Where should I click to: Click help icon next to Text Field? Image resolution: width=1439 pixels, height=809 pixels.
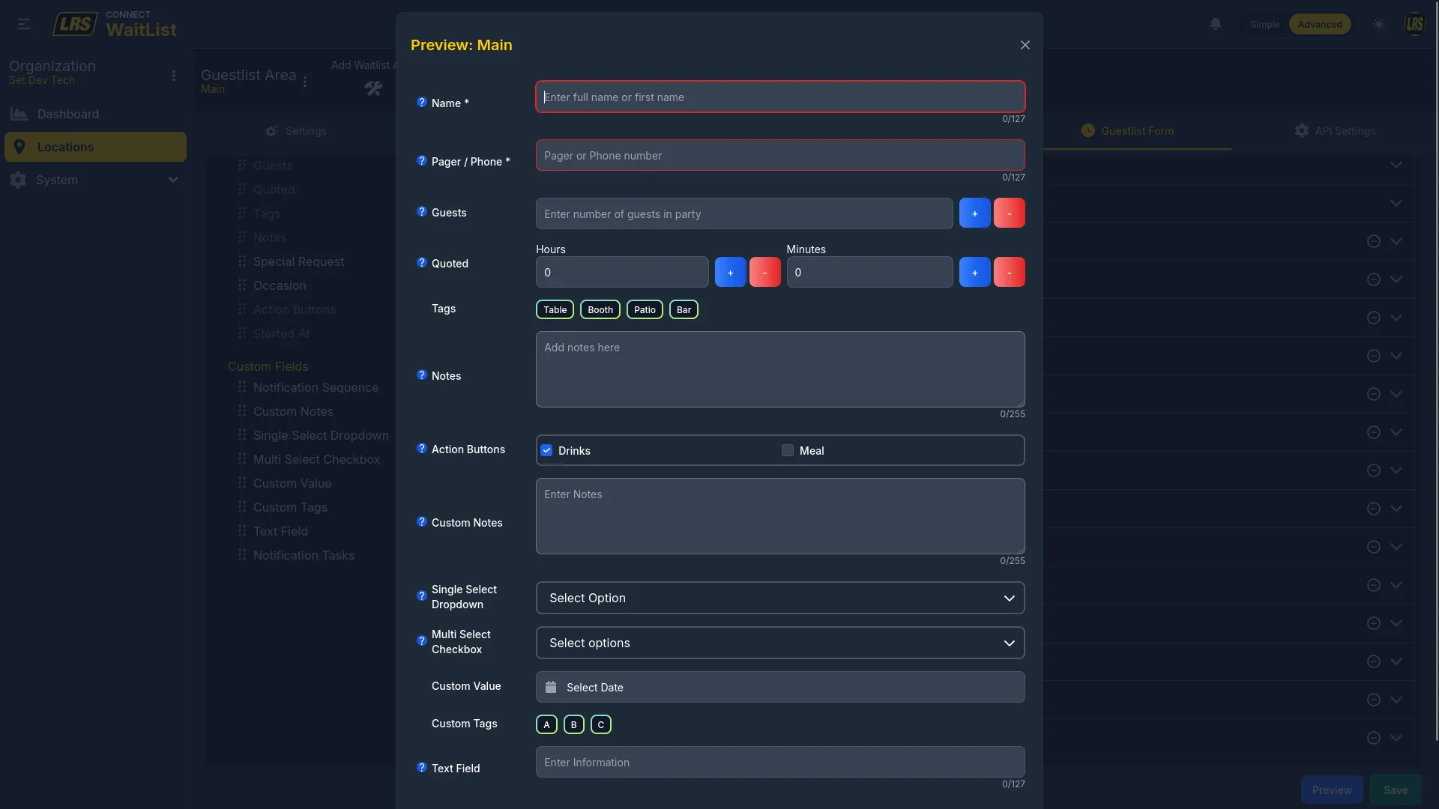click(x=422, y=768)
